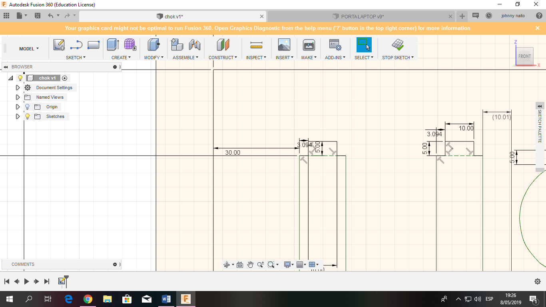Play the timeline

point(26,281)
